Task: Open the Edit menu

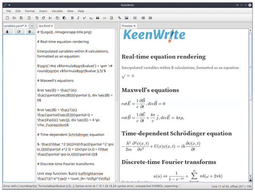Action: [18, 11]
